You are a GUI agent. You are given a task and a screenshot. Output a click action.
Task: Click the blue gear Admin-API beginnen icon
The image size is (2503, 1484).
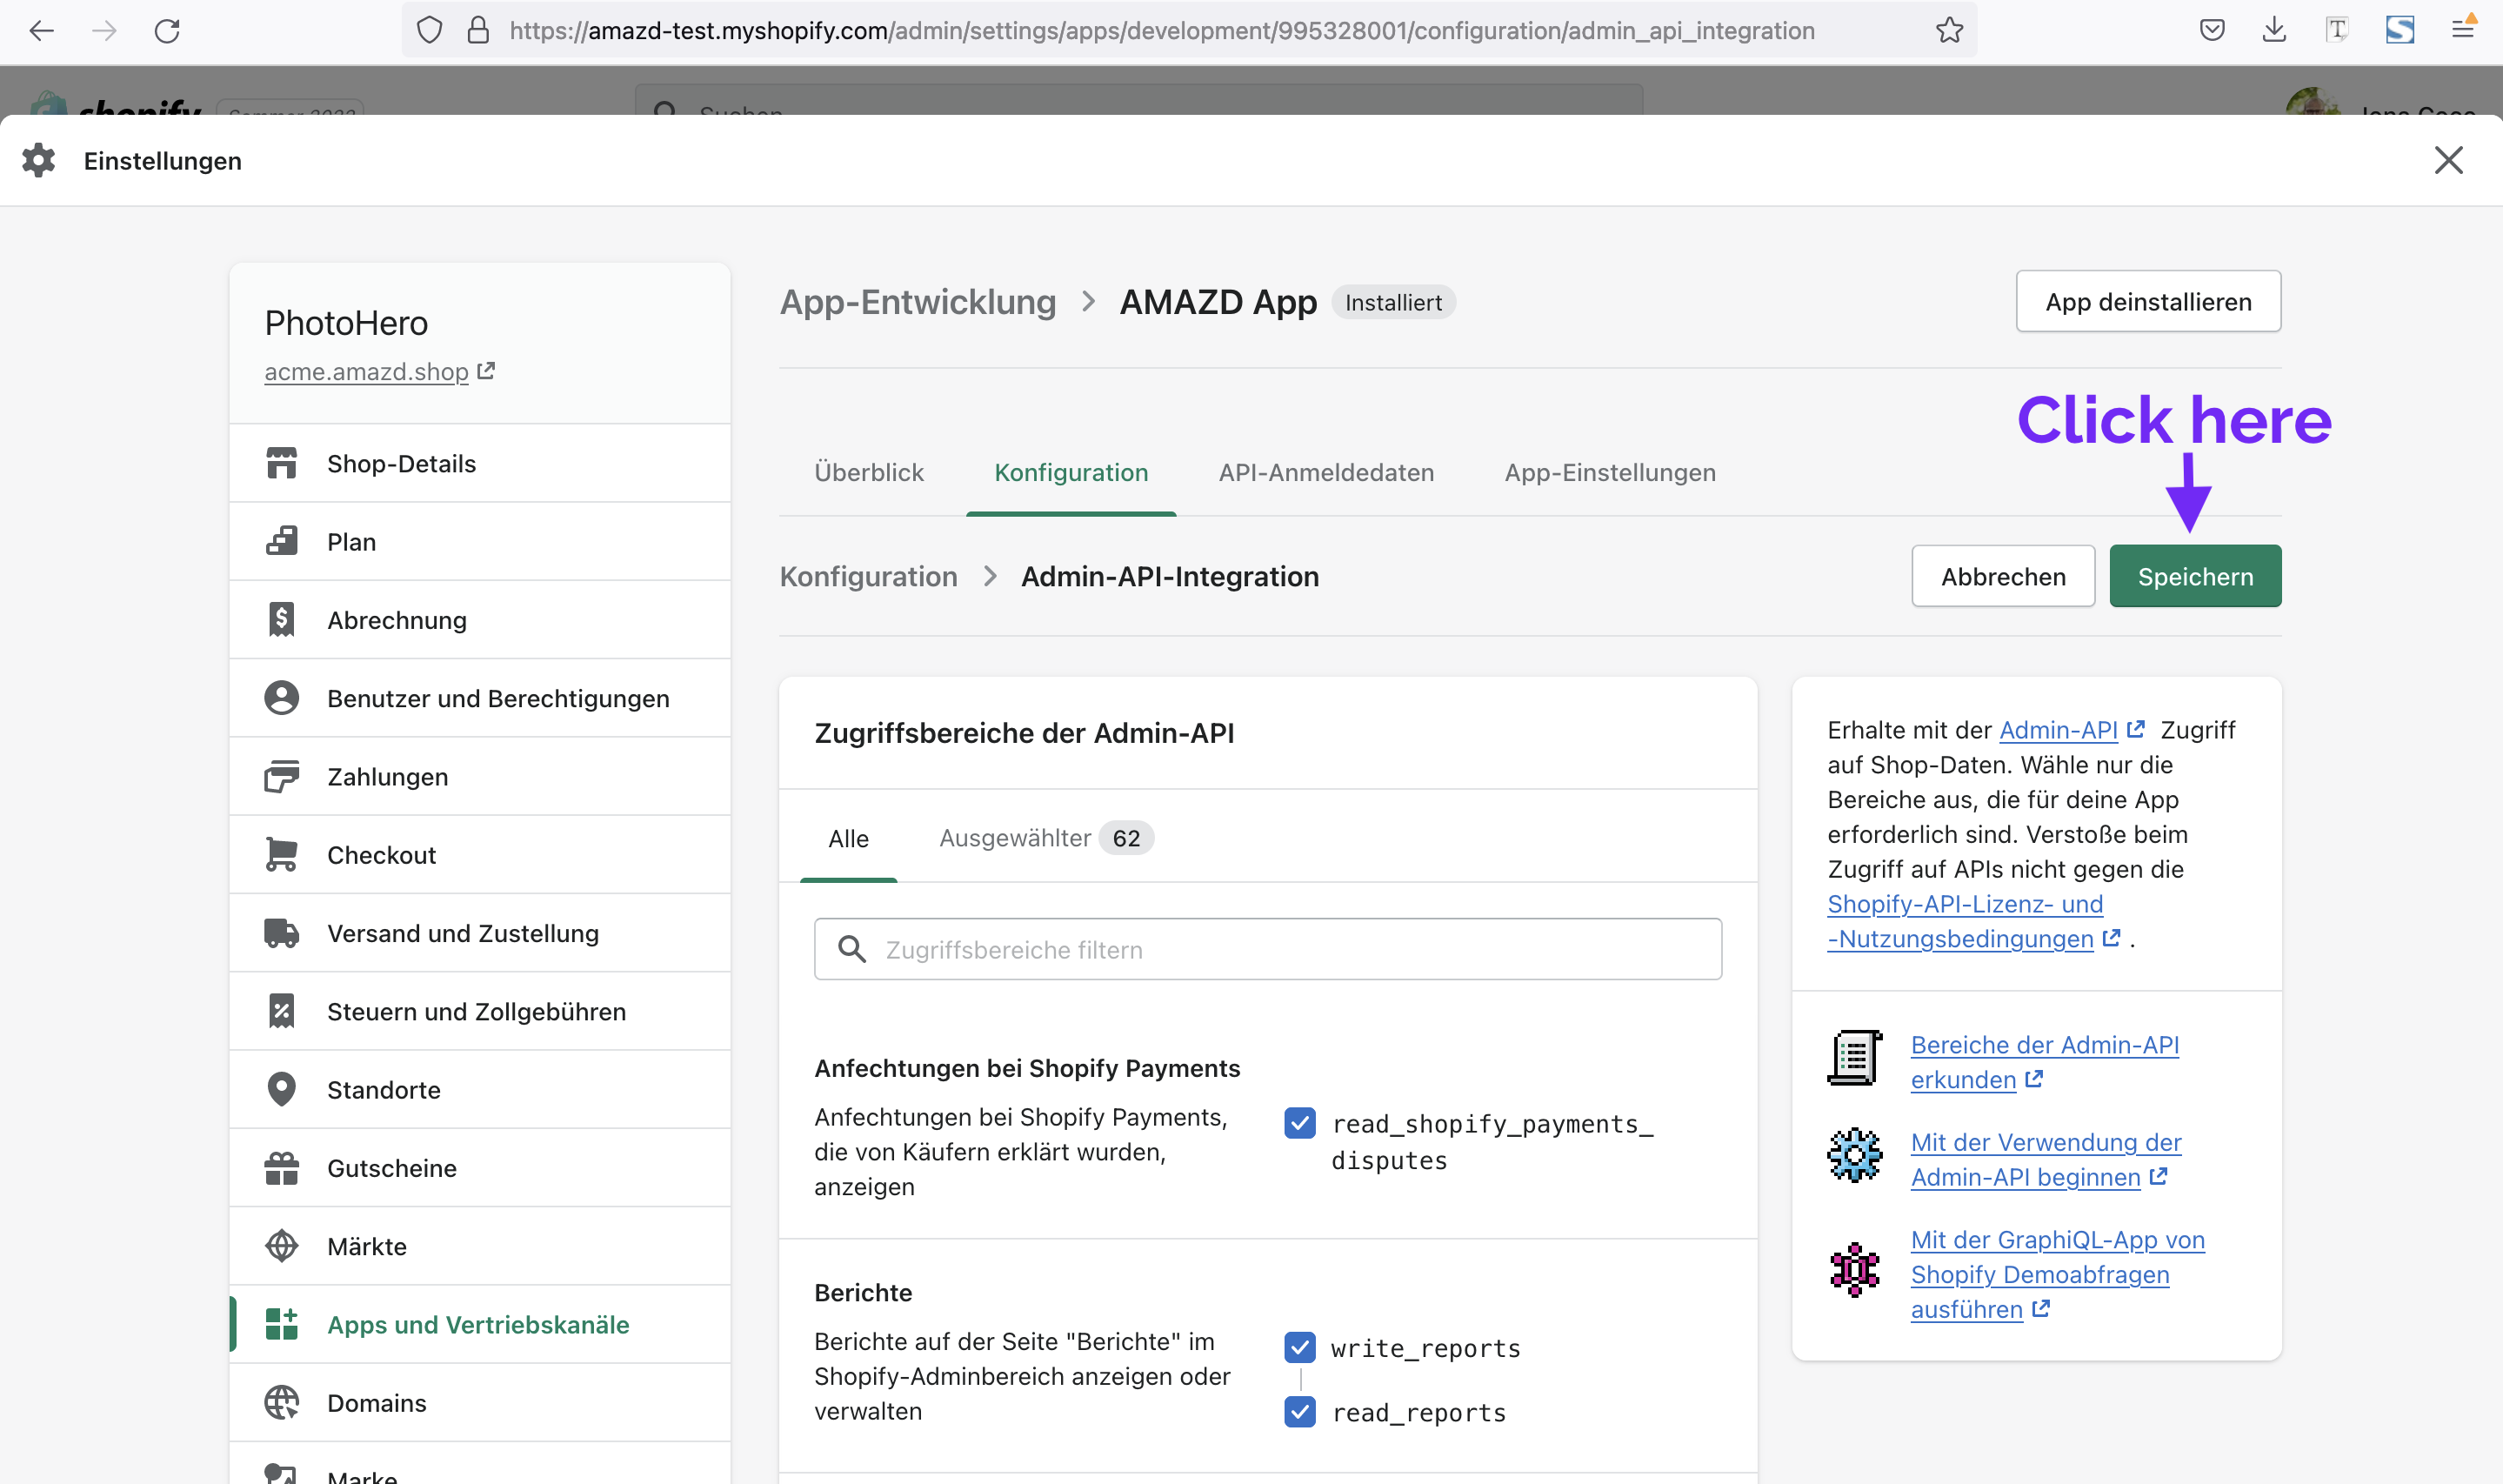tap(1854, 1155)
